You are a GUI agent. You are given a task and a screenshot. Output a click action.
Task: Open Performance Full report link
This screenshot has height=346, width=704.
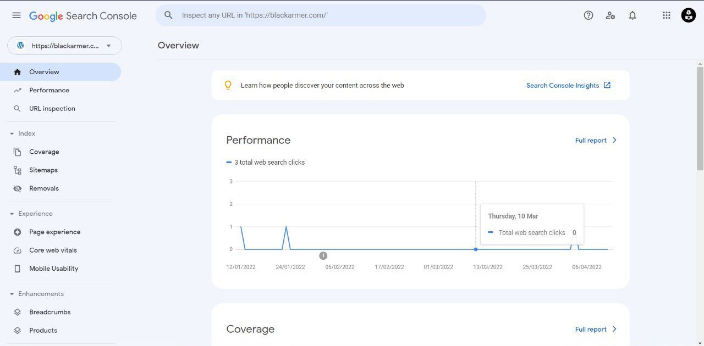pos(591,141)
